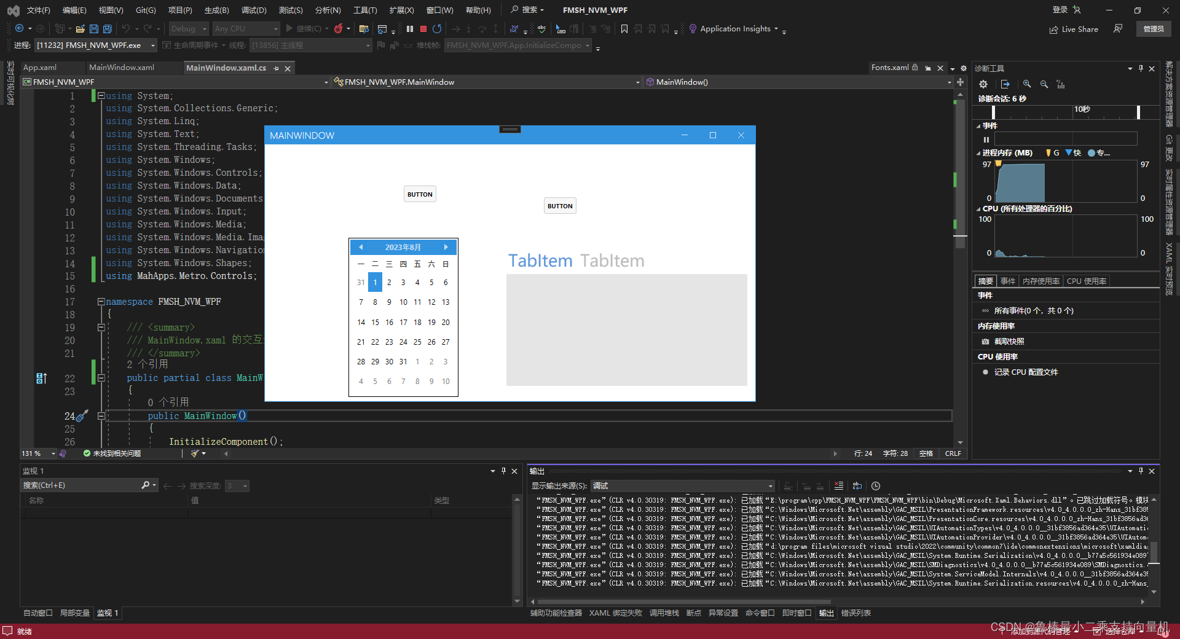Switch to the MainWindow.xaml tab
The width and height of the screenshot is (1180, 639).
pos(122,68)
